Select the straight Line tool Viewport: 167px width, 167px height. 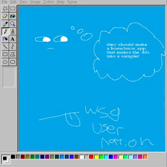tap(5, 47)
